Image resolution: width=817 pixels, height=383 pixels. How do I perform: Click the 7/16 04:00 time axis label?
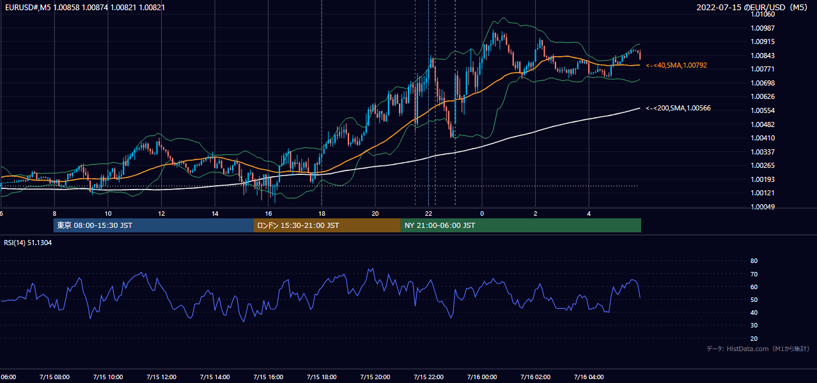click(x=589, y=377)
